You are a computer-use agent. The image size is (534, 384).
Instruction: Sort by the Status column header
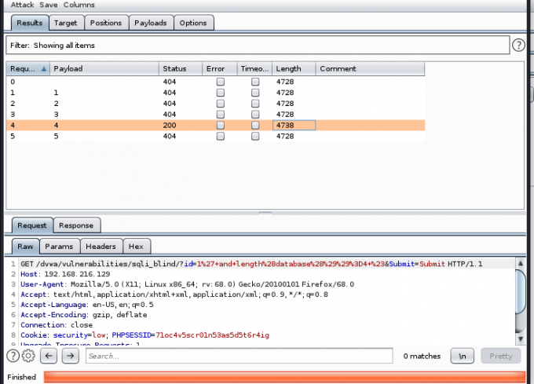pyautogui.click(x=181, y=69)
